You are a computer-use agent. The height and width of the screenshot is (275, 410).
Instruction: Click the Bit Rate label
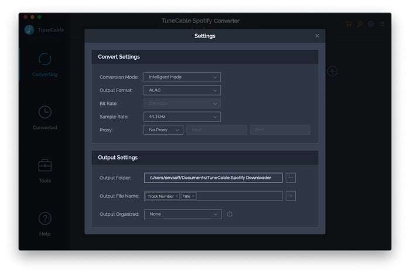point(108,104)
